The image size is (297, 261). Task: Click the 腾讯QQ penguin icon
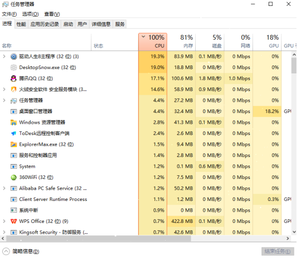pyautogui.click(x=13, y=78)
